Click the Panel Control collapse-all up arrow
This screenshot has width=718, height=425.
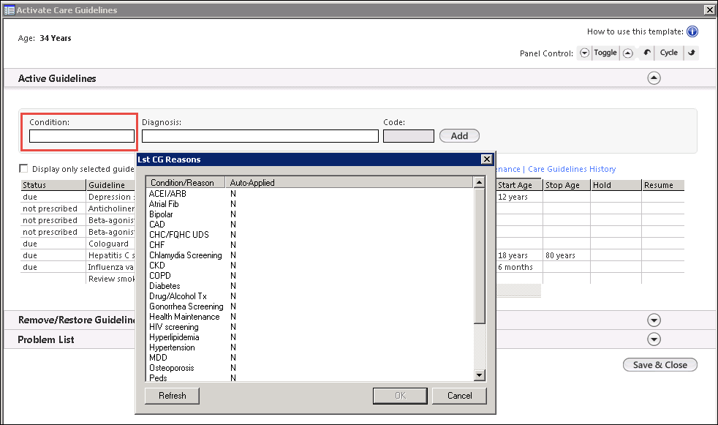coord(627,53)
